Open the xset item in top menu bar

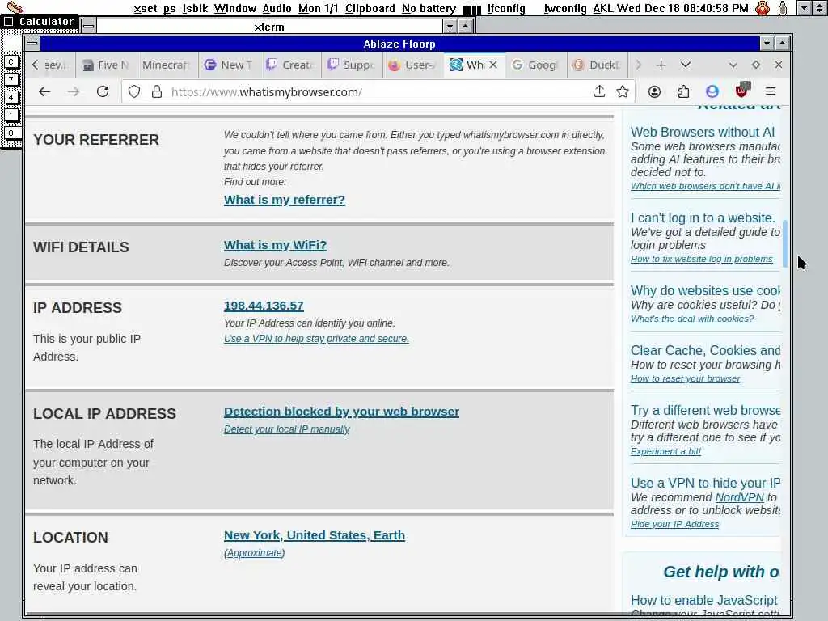tap(146, 8)
